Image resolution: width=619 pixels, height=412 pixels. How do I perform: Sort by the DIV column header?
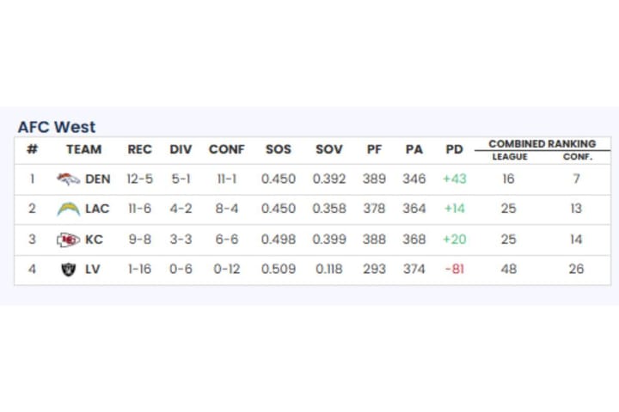(181, 149)
